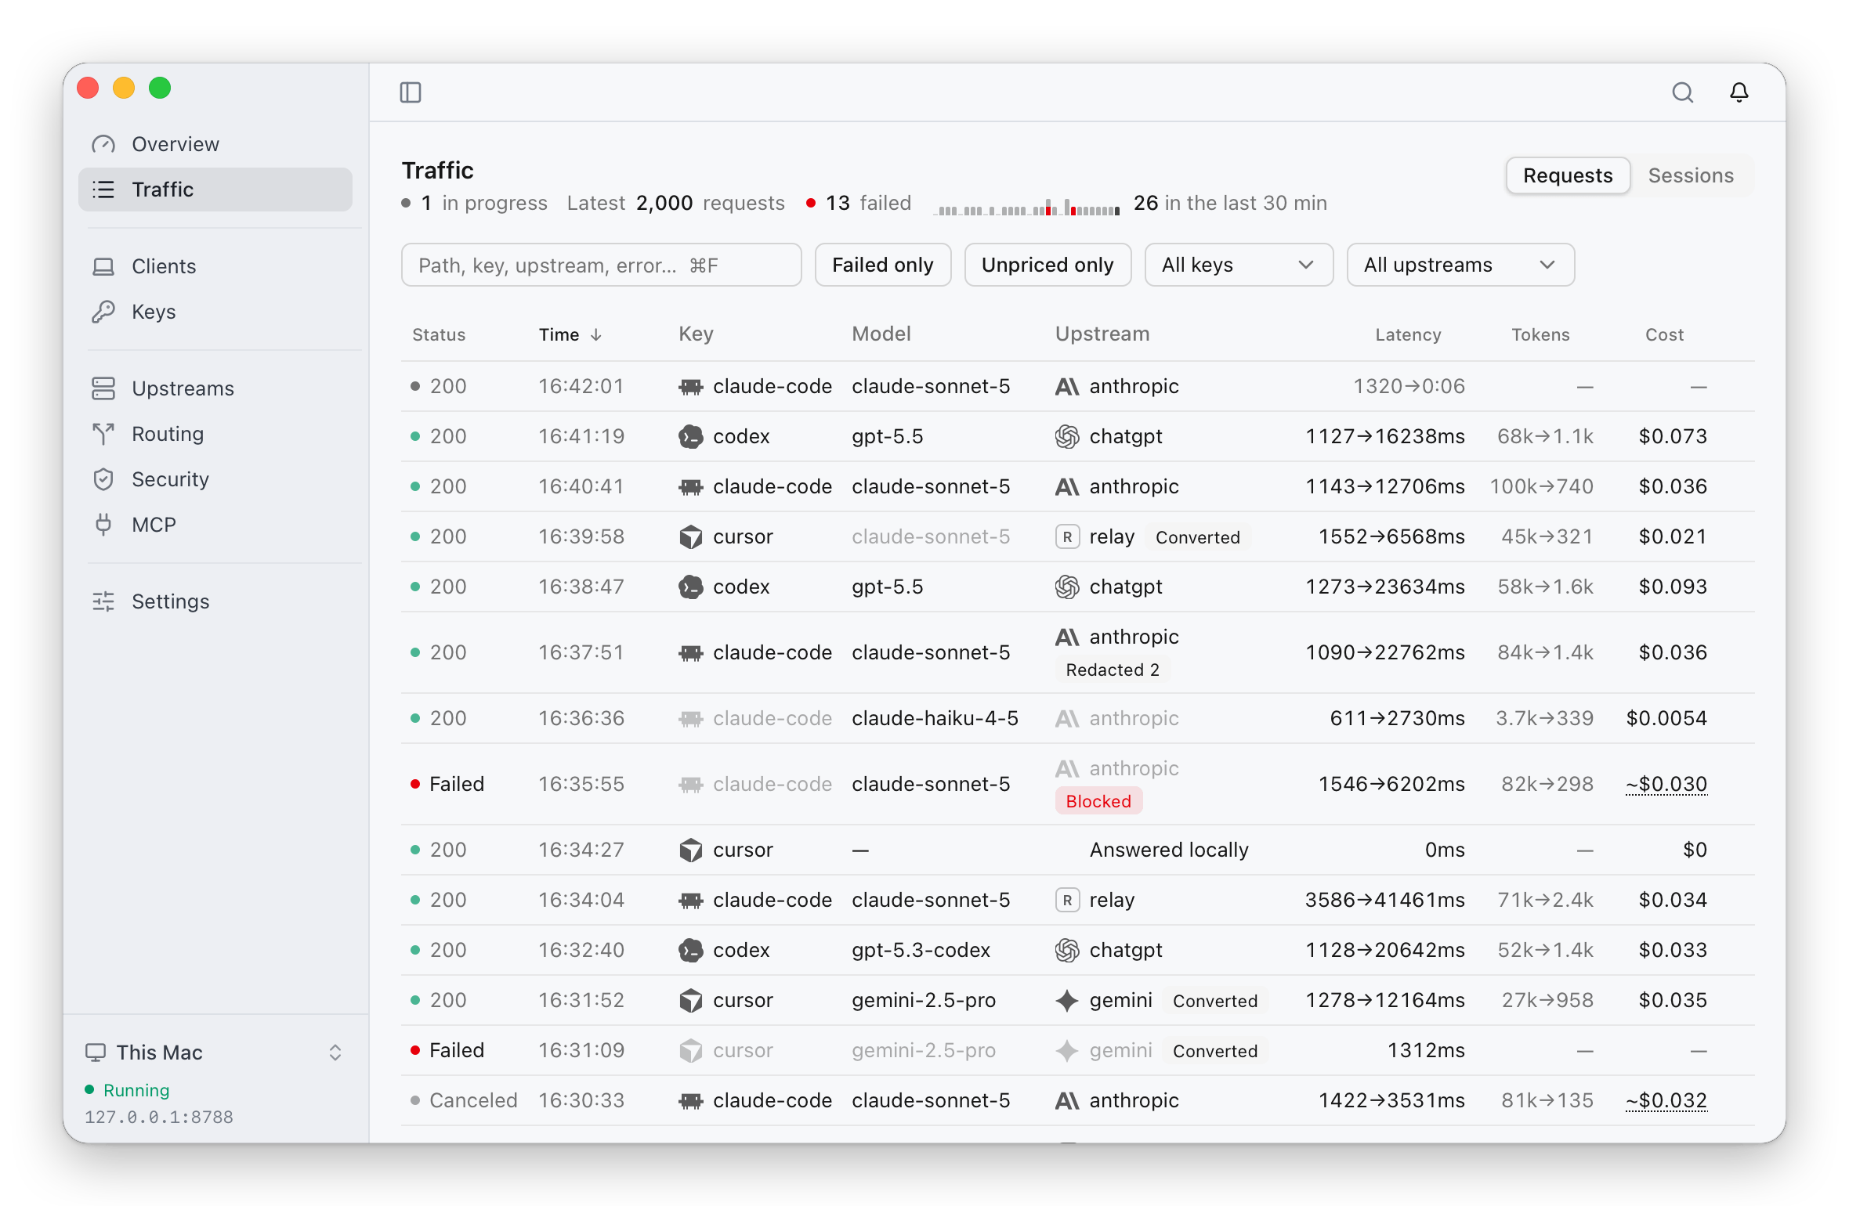Image resolution: width=1849 pixels, height=1206 pixels.
Task: Click the 127.0.0.1:8788 address
Action: click(159, 1118)
